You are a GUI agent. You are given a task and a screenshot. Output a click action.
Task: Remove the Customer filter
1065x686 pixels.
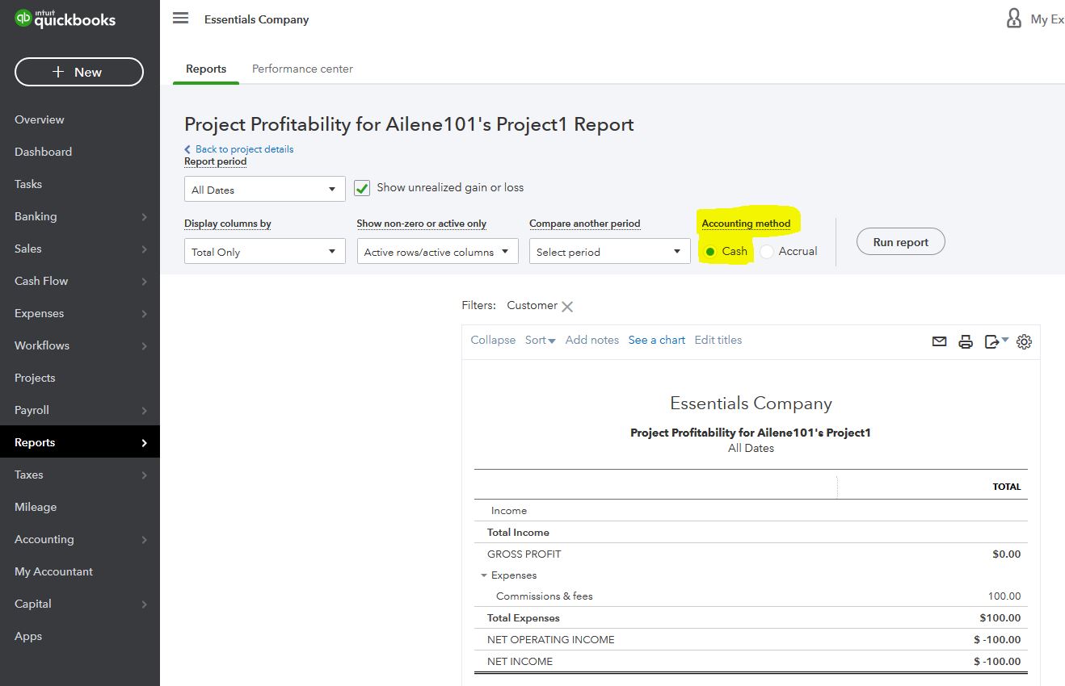(566, 306)
